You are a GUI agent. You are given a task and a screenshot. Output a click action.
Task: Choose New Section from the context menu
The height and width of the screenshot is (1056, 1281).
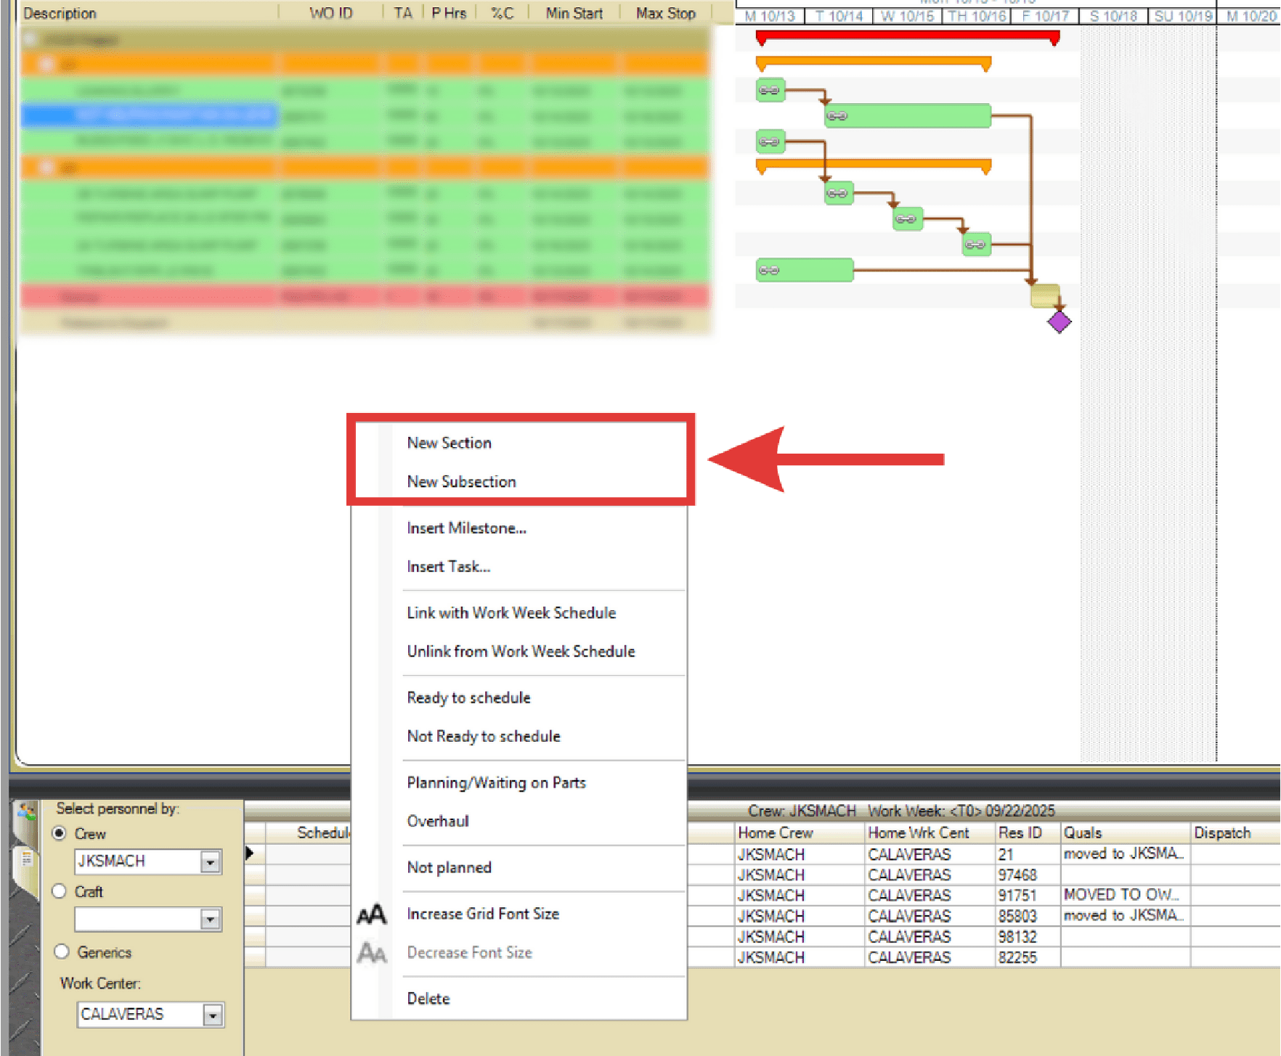[449, 443]
